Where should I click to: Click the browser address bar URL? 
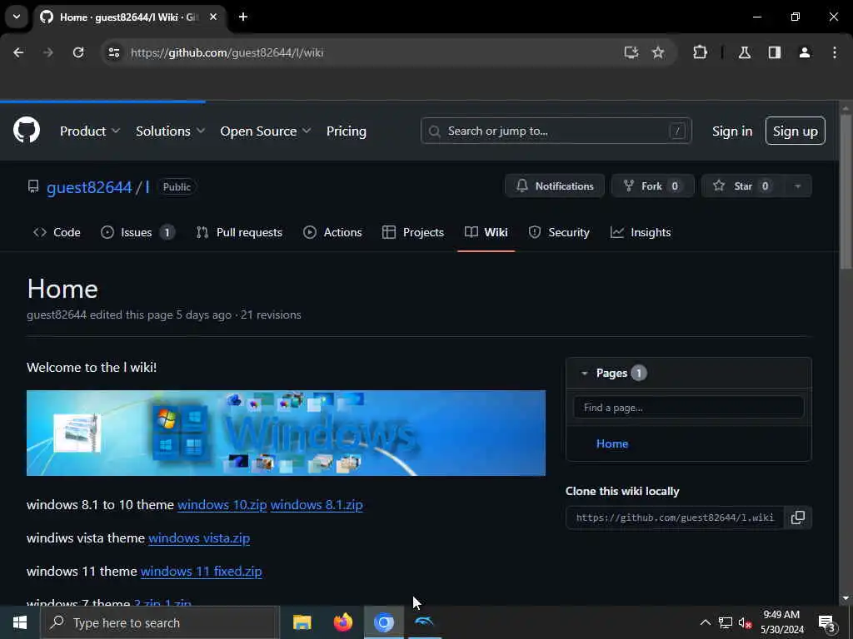(x=227, y=52)
